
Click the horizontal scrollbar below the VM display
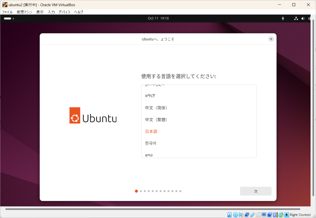153,209
